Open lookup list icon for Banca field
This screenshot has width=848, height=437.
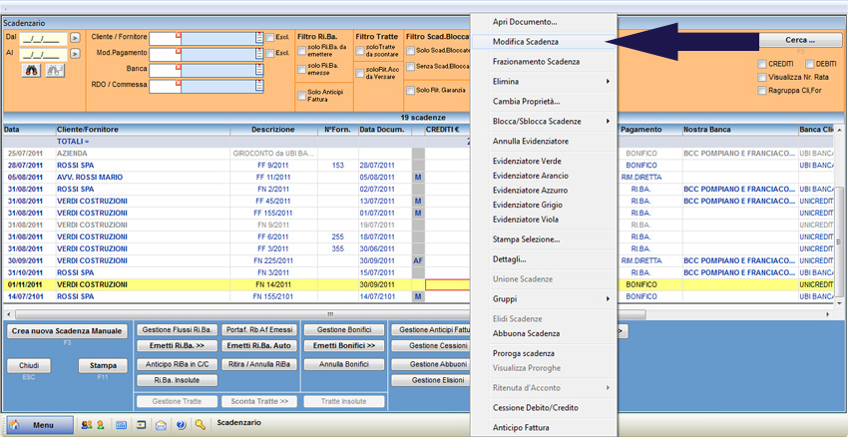click(x=259, y=70)
